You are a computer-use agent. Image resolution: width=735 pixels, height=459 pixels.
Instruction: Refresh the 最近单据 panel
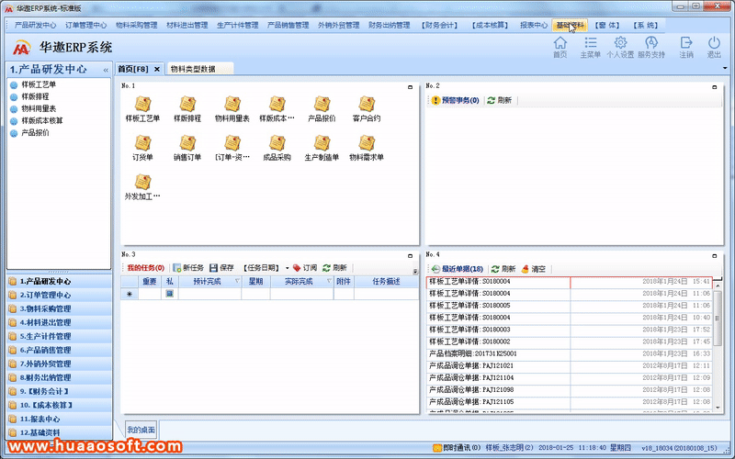pos(503,269)
